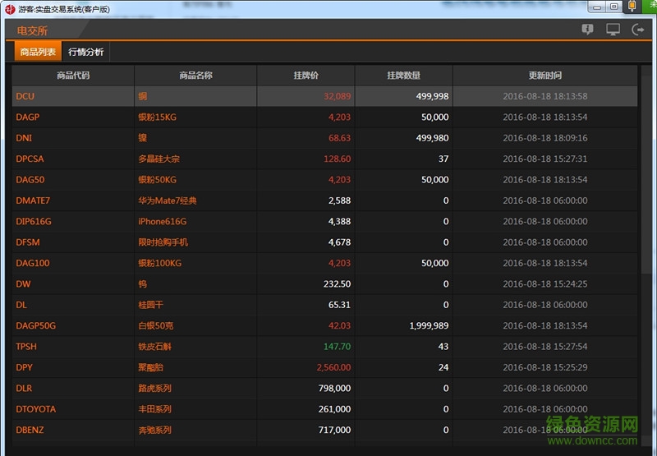Select the DCU product code
The width and height of the screenshot is (657, 456).
tap(25, 96)
